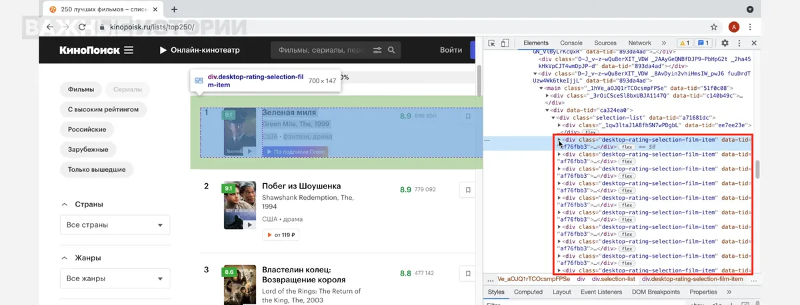
Task: Select the Фильмы filter chip
Action: point(81,89)
